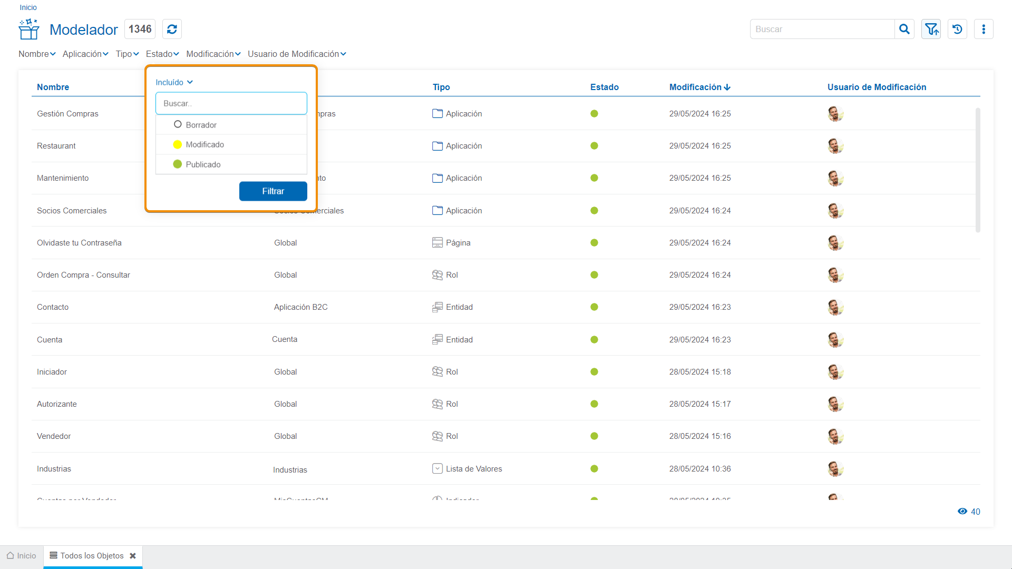Expand the Tipo filter dropdown

(x=127, y=54)
